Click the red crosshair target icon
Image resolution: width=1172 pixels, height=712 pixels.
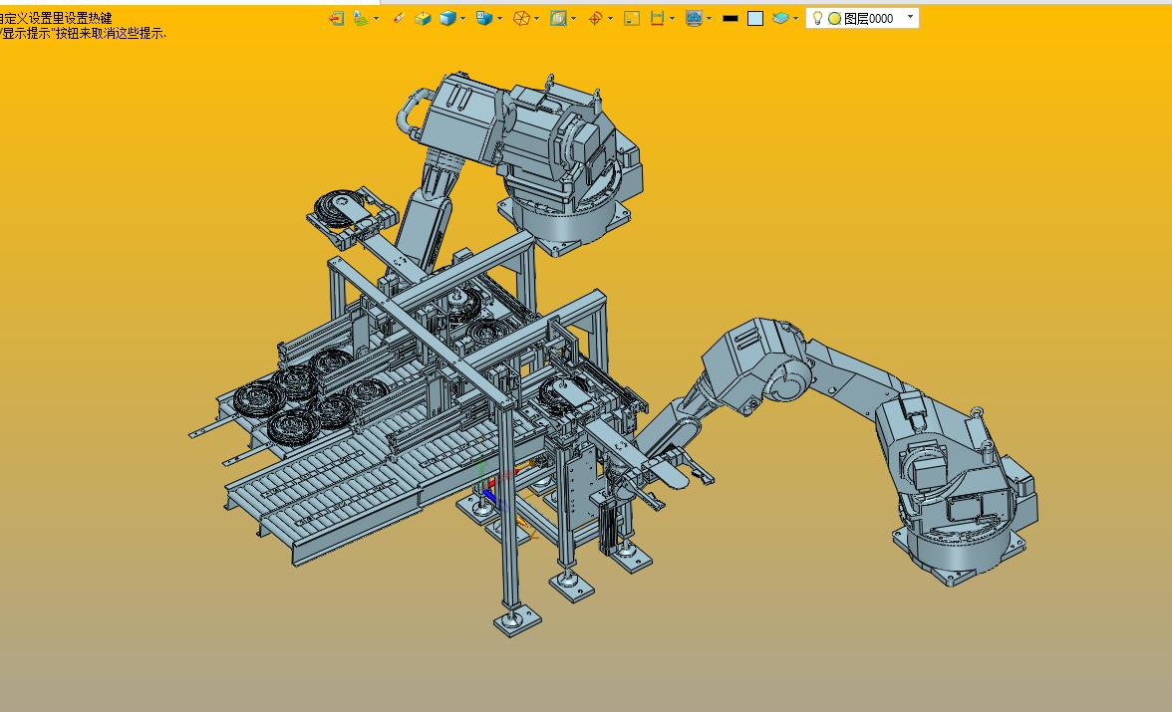click(x=596, y=19)
